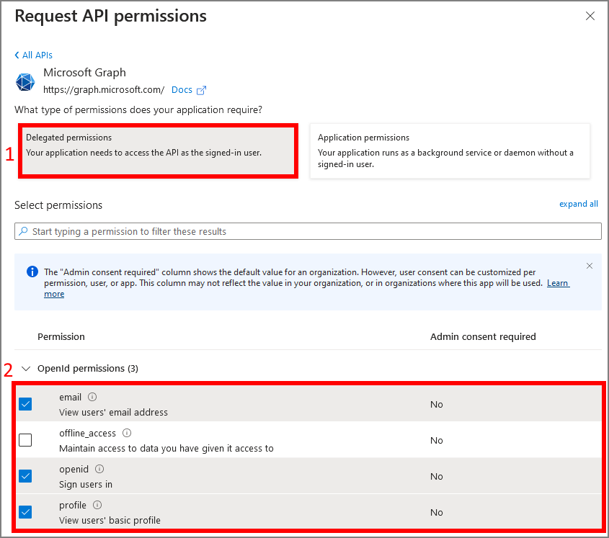Click the Docs external link icon
This screenshot has height=538, width=609.
[x=202, y=90]
